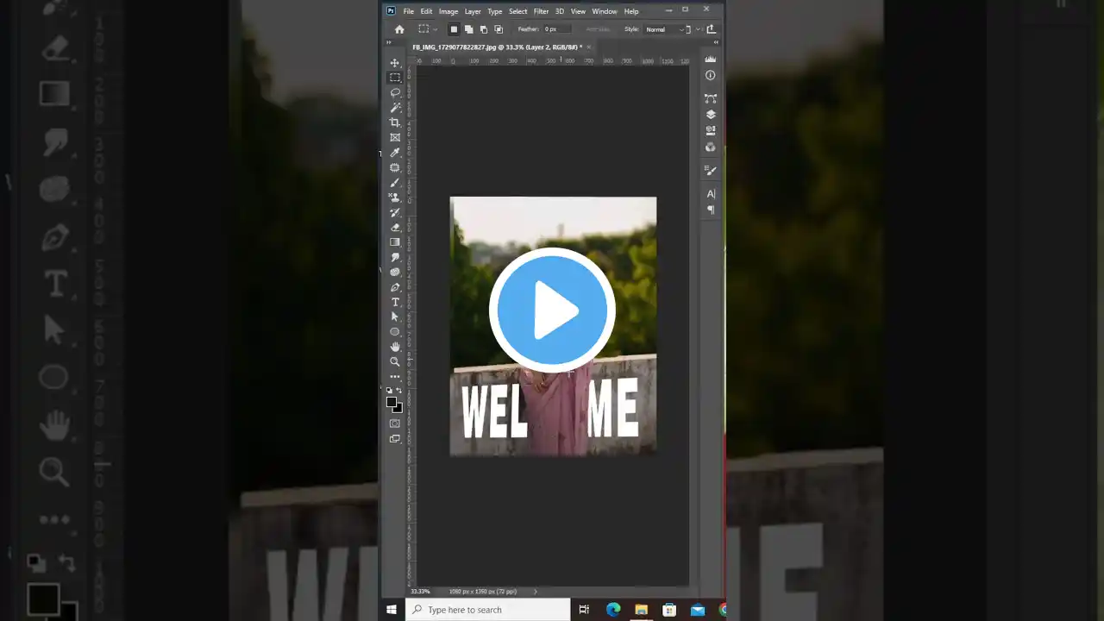
Task: Select the Gradient tool
Action: [x=395, y=242]
